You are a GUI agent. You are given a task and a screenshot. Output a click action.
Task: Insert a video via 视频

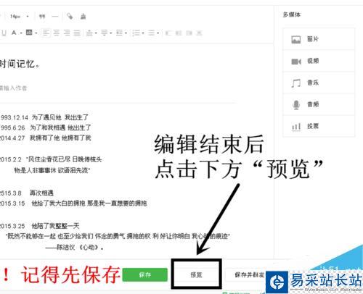[319, 61]
